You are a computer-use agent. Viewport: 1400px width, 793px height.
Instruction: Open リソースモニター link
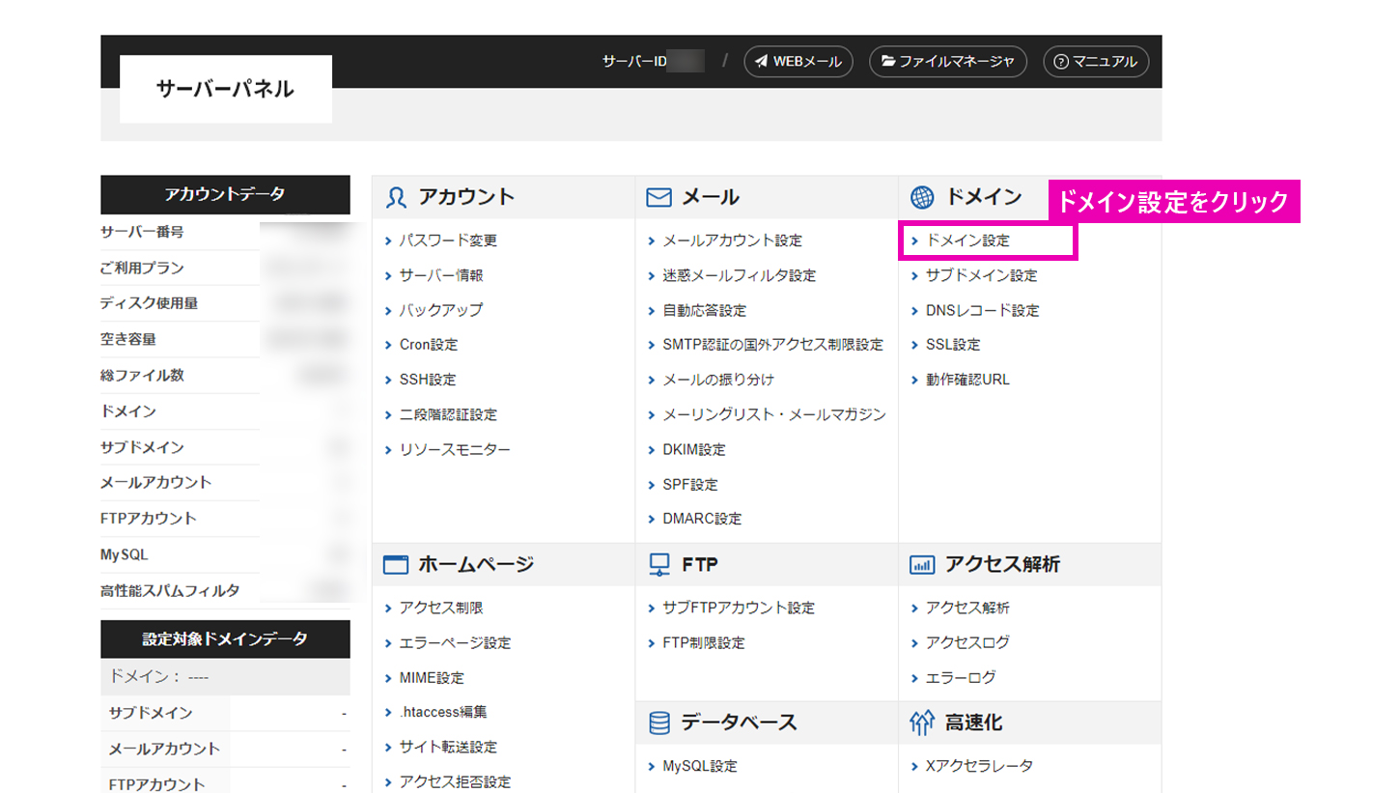[x=455, y=449]
